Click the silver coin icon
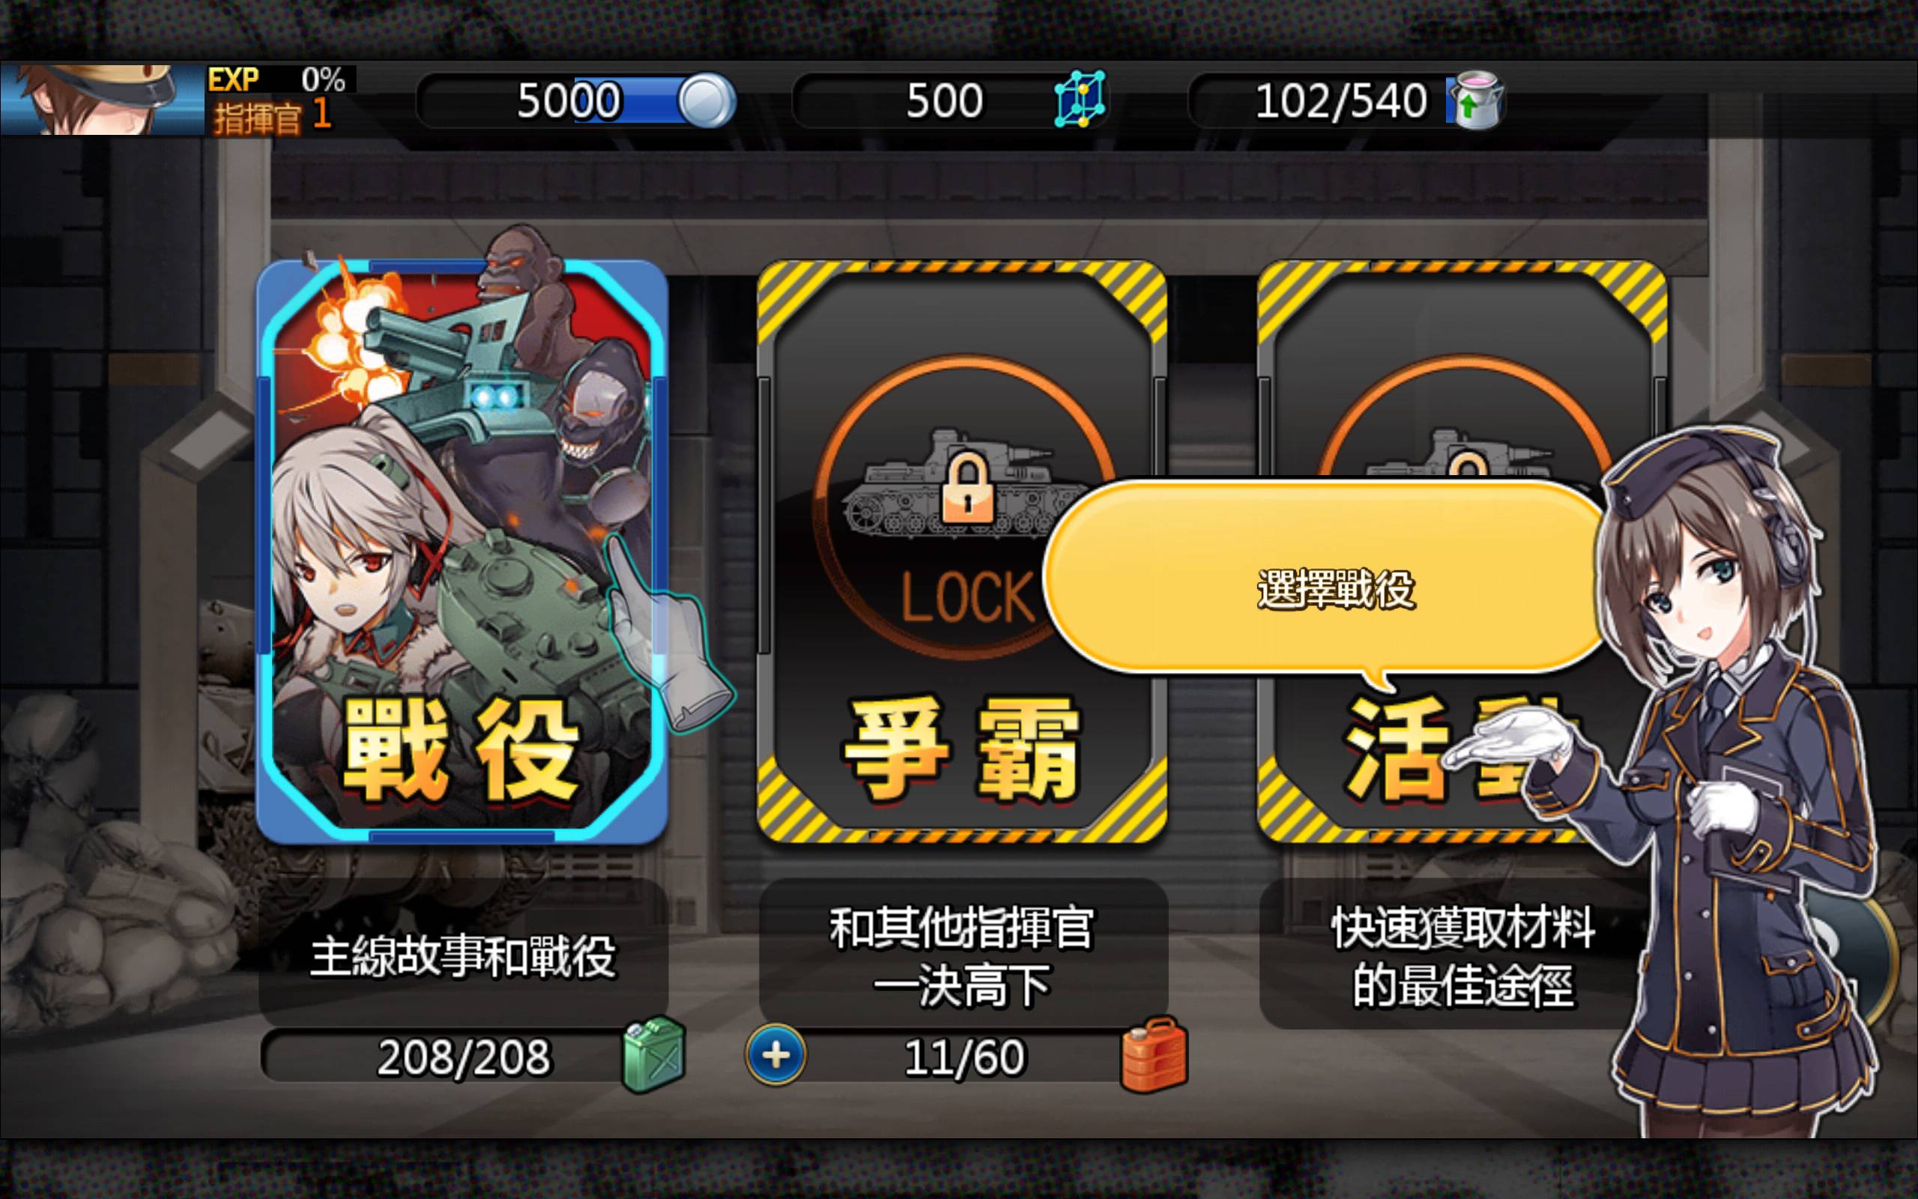The width and height of the screenshot is (1918, 1199). tap(707, 100)
